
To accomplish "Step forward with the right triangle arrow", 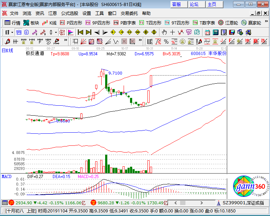I will 105,32.
